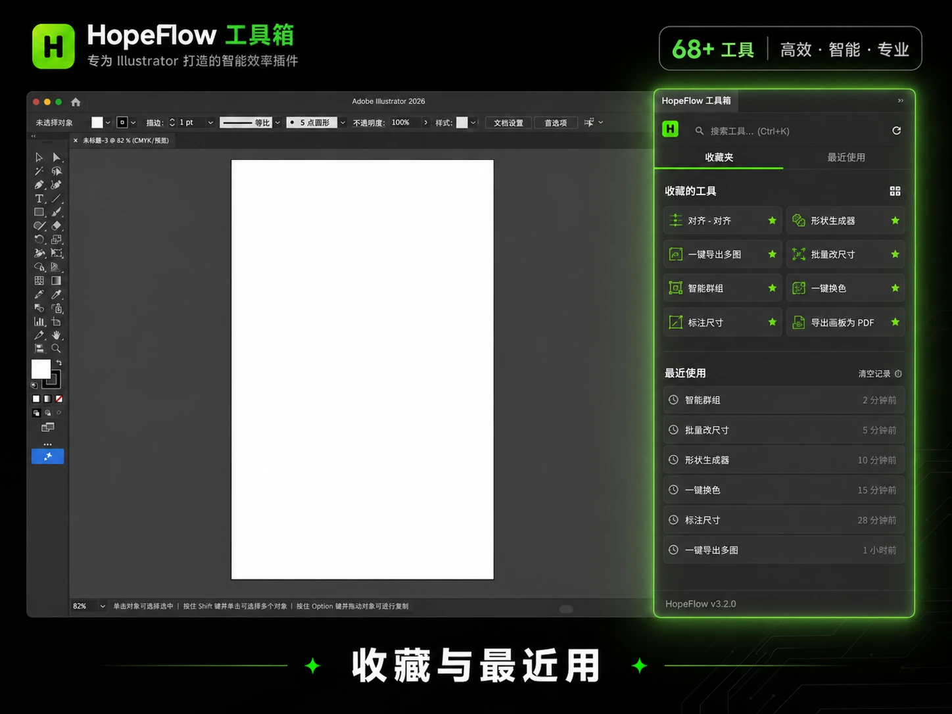Select the Hand tool
The image size is (952, 714).
pyautogui.click(x=57, y=335)
